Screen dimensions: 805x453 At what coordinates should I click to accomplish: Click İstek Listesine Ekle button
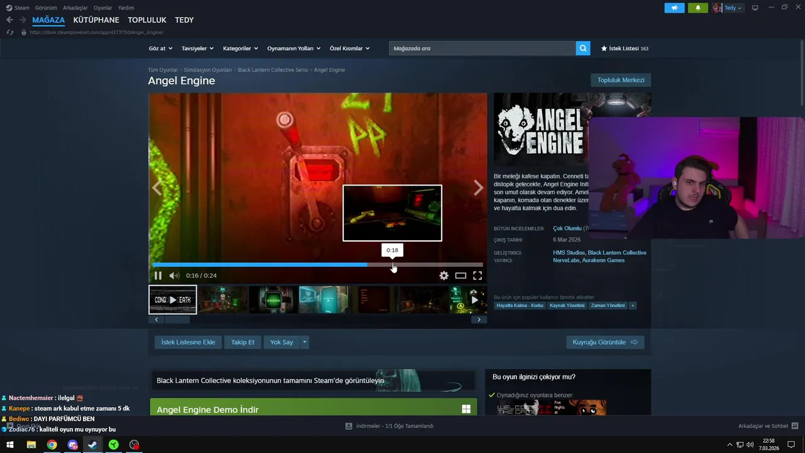[188, 342]
